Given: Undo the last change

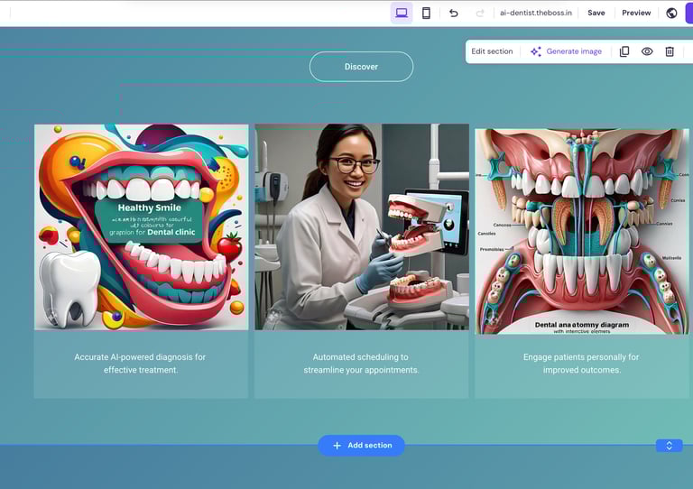Looking at the screenshot, I should coord(454,13).
